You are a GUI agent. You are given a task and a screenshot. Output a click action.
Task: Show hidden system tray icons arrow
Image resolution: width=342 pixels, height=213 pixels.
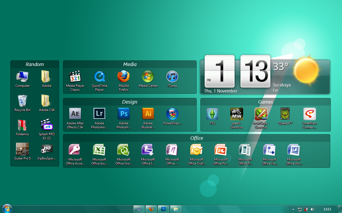point(293,209)
